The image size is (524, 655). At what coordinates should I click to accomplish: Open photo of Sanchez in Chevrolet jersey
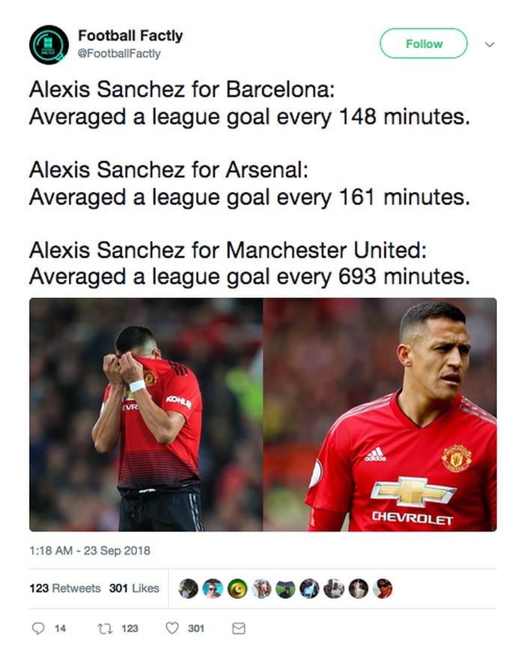380,414
